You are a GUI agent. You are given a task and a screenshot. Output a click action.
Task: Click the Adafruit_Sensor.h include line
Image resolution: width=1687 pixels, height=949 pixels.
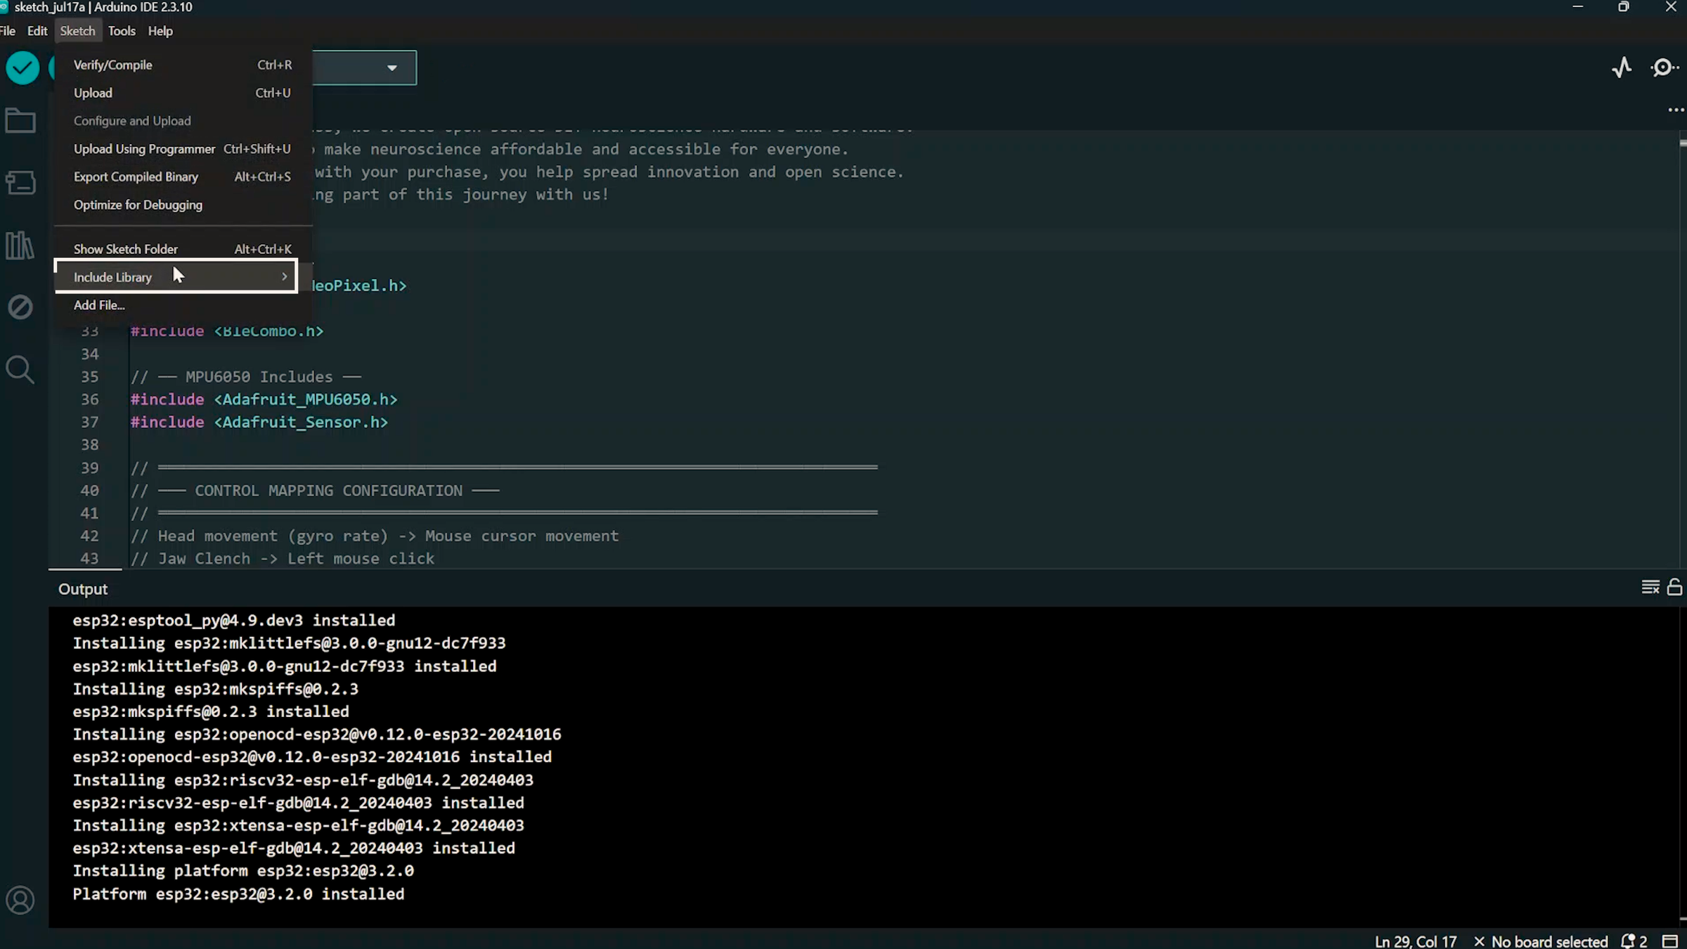tap(259, 422)
